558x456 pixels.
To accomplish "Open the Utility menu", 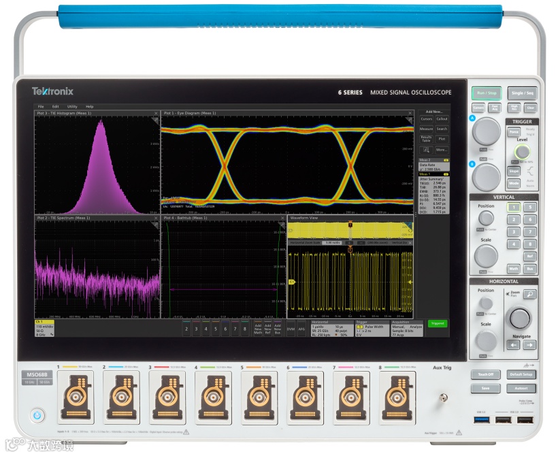I will click(x=72, y=106).
